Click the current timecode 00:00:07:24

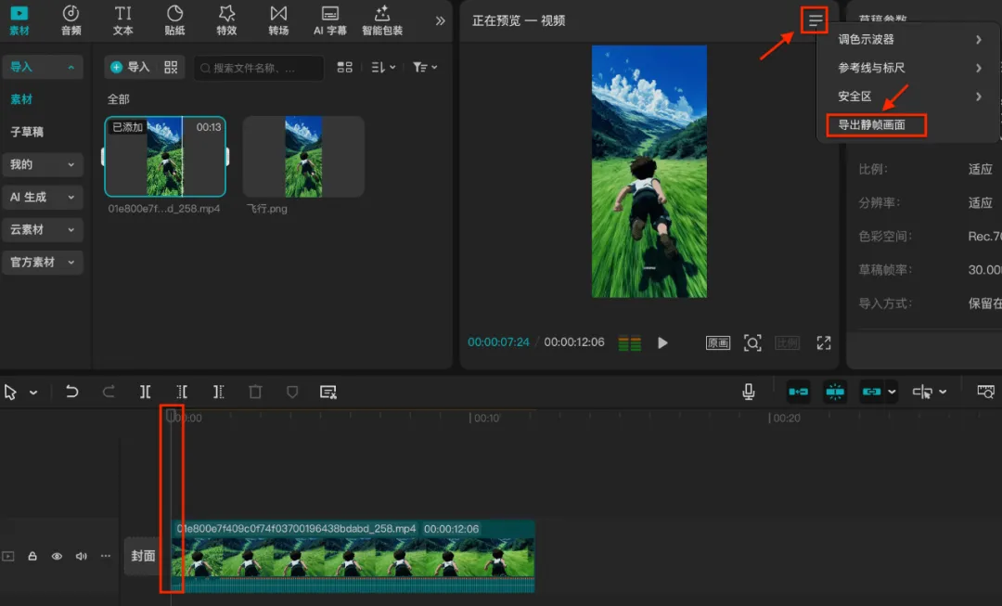point(498,342)
